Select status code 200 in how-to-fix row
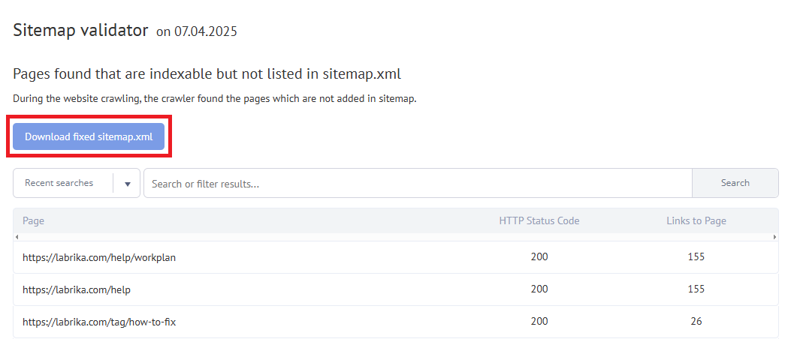 [539, 322]
